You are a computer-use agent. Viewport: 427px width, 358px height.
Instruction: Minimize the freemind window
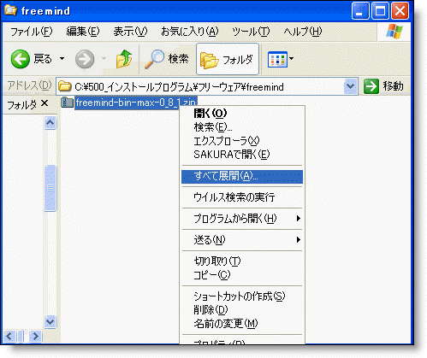(360, 11)
